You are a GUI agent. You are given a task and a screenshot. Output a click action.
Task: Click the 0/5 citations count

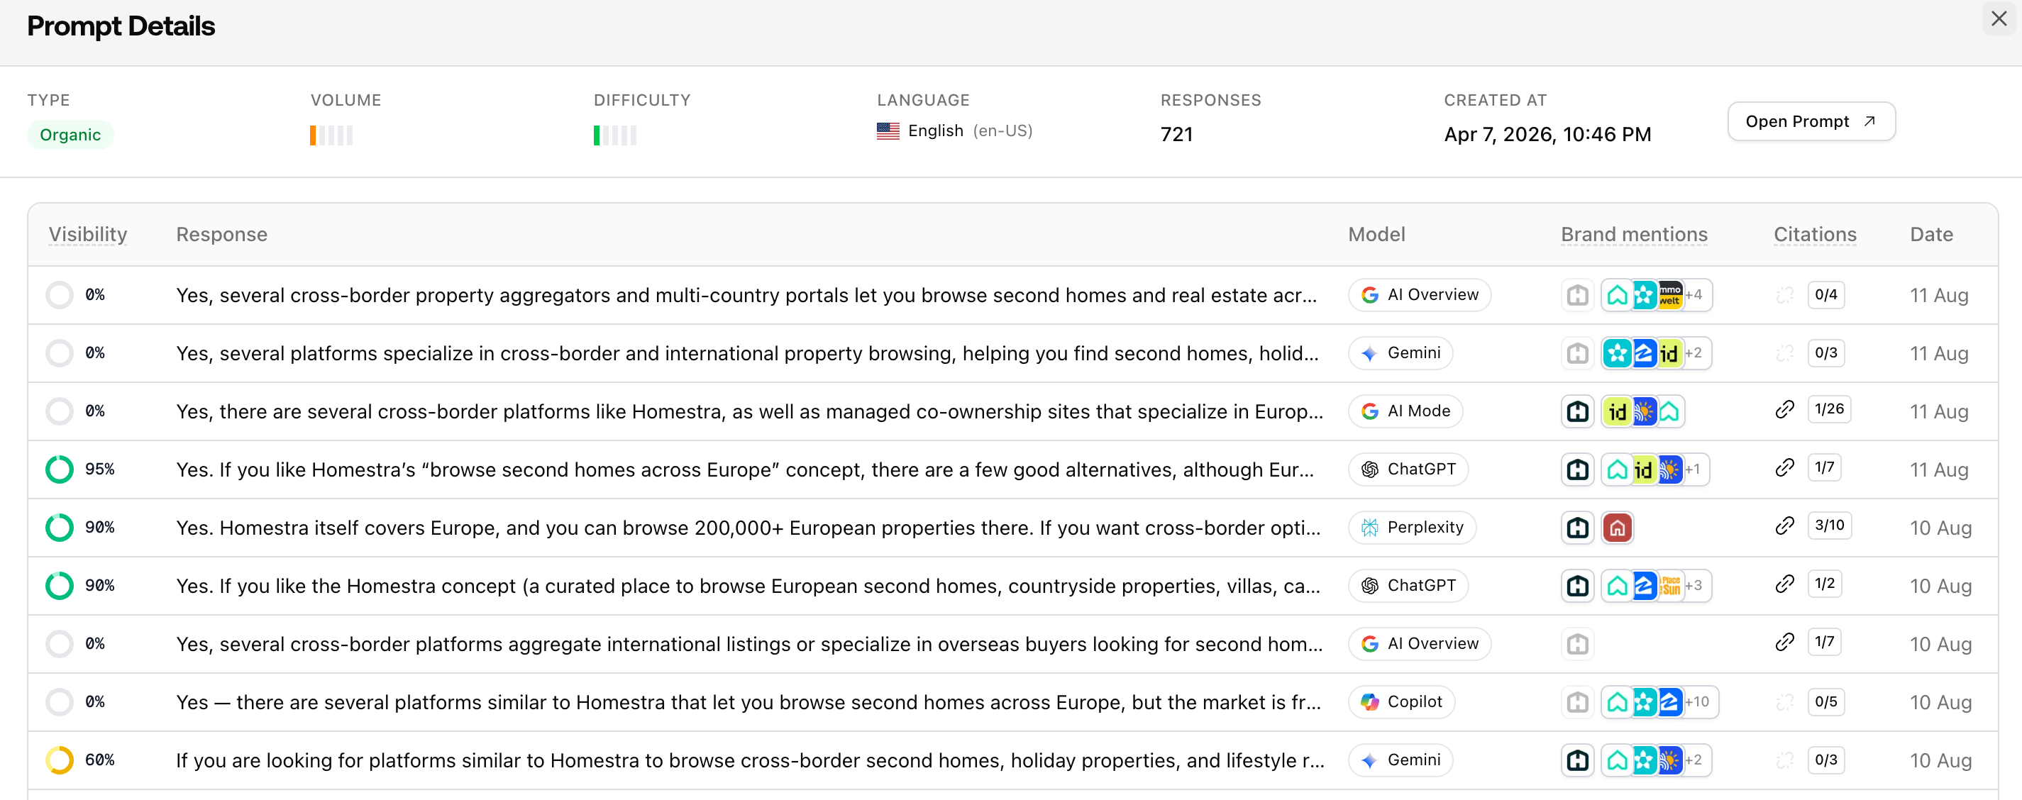(1825, 702)
